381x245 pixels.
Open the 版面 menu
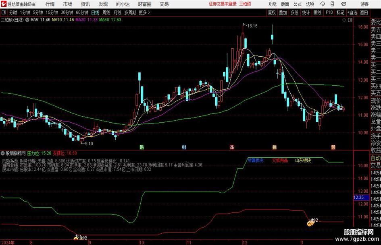pyautogui.click(x=285, y=4)
